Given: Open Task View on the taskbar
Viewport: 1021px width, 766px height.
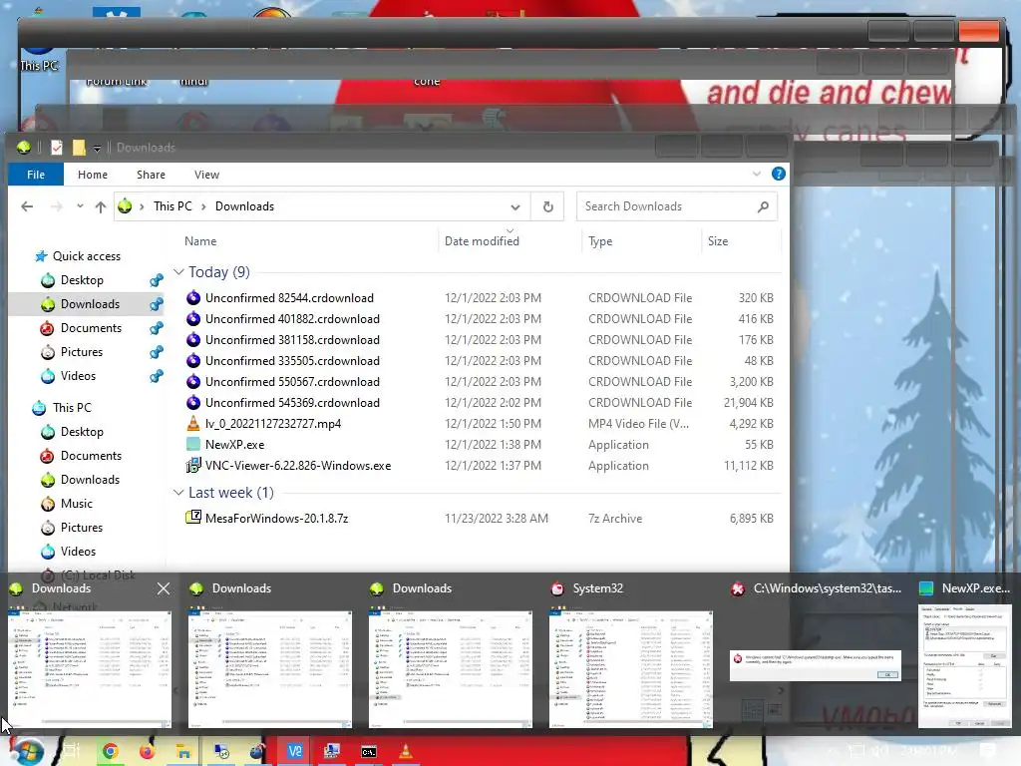Looking at the screenshot, I should [x=71, y=751].
